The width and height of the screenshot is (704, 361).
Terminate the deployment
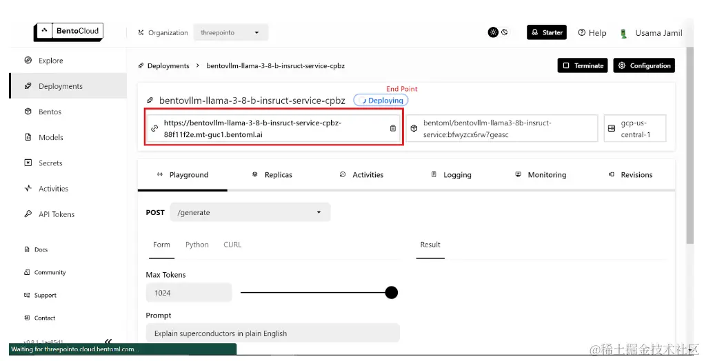583,65
